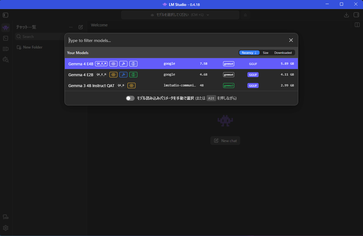The width and height of the screenshot is (363, 236).
Task: Click the Alt key hint badge
Action: (211, 98)
